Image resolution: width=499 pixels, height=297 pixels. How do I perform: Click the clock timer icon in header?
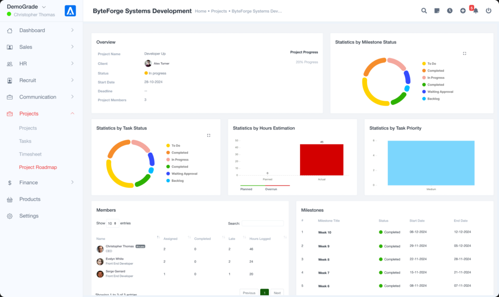450,11
